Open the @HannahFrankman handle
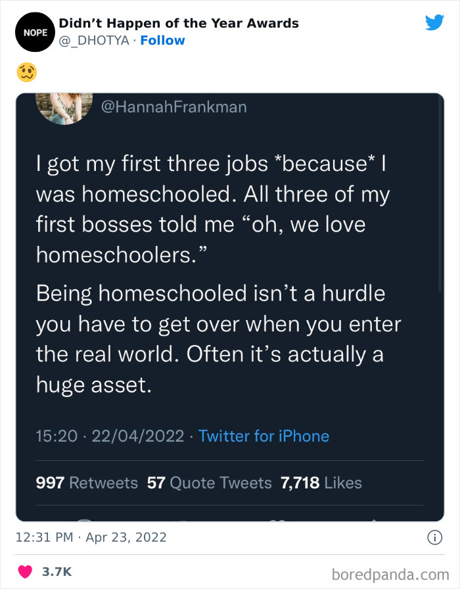The image size is (460, 589). pyautogui.click(x=174, y=106)
